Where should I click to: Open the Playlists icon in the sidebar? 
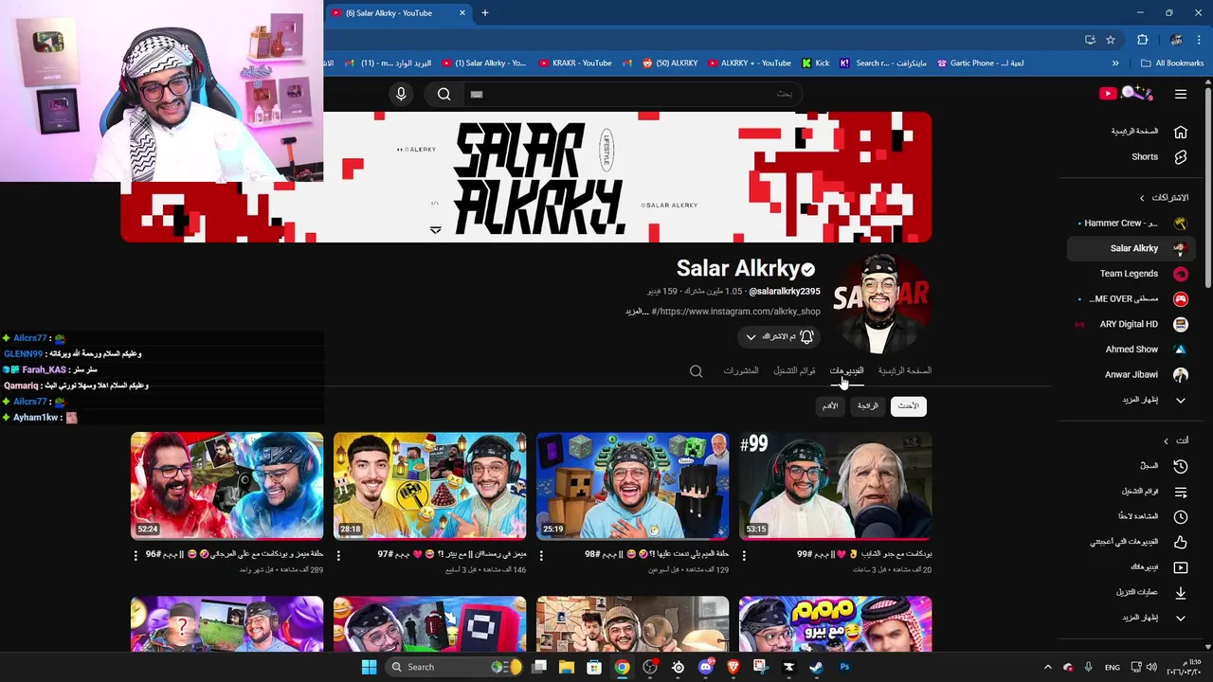pos(1181,492)
